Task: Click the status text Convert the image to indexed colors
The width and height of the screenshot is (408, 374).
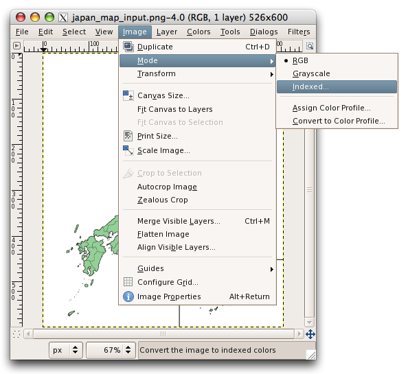Action: [207, 350]
